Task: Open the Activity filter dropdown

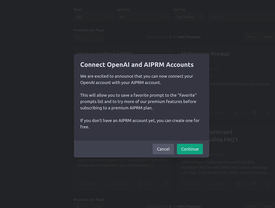Action: click(143, 17)
